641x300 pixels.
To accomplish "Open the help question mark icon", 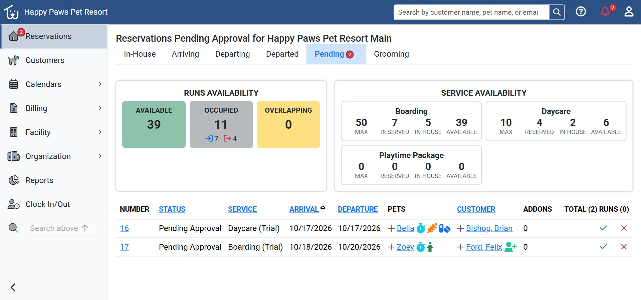I will 581,12.
